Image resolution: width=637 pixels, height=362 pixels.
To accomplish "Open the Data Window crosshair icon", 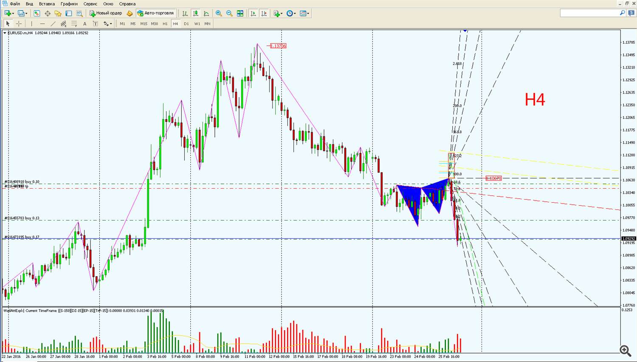I will point(48,13).
